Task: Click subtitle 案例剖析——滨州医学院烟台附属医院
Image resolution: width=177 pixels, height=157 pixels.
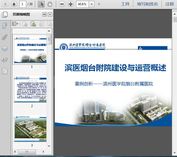Action: (x=114, y=84)
